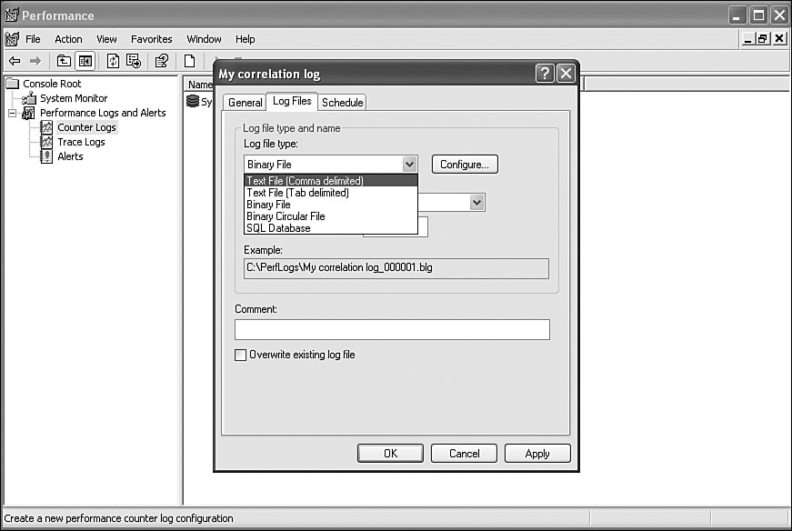Click the Up one level toolbar icon
Screen dimensions: 792x531
64,61
